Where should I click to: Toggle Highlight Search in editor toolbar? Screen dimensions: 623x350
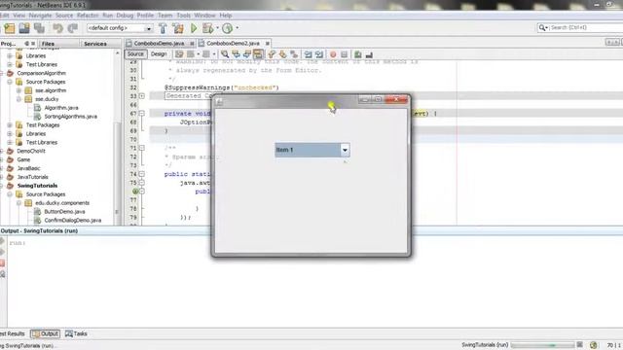click(258, 54)
